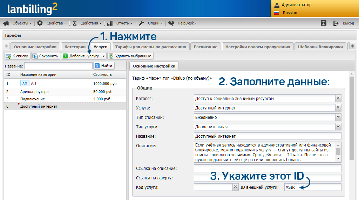
Task: Click the Описание textarea scrollbar
Action: point(338,151)
